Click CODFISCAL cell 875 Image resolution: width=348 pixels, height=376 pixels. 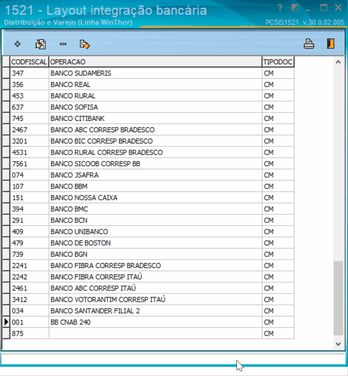click(29, 333)
